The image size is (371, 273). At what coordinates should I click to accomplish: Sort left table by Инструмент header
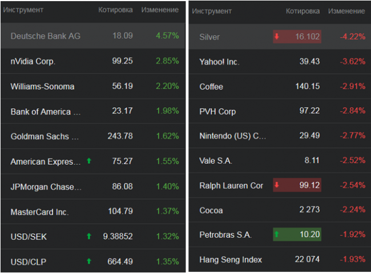point(27,10)
